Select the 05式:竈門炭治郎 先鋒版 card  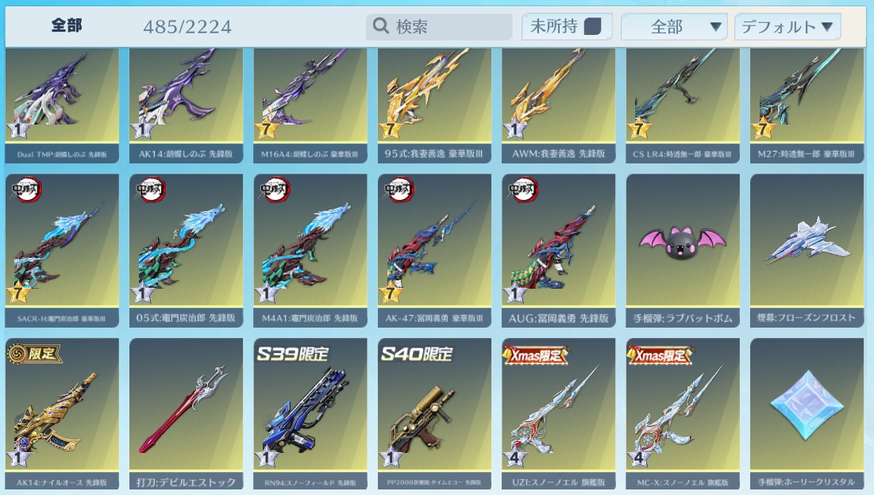click(187, 250)
